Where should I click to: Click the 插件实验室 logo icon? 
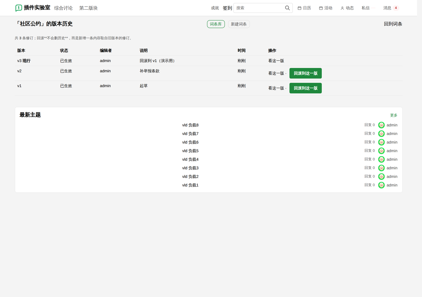coord(19,8)
